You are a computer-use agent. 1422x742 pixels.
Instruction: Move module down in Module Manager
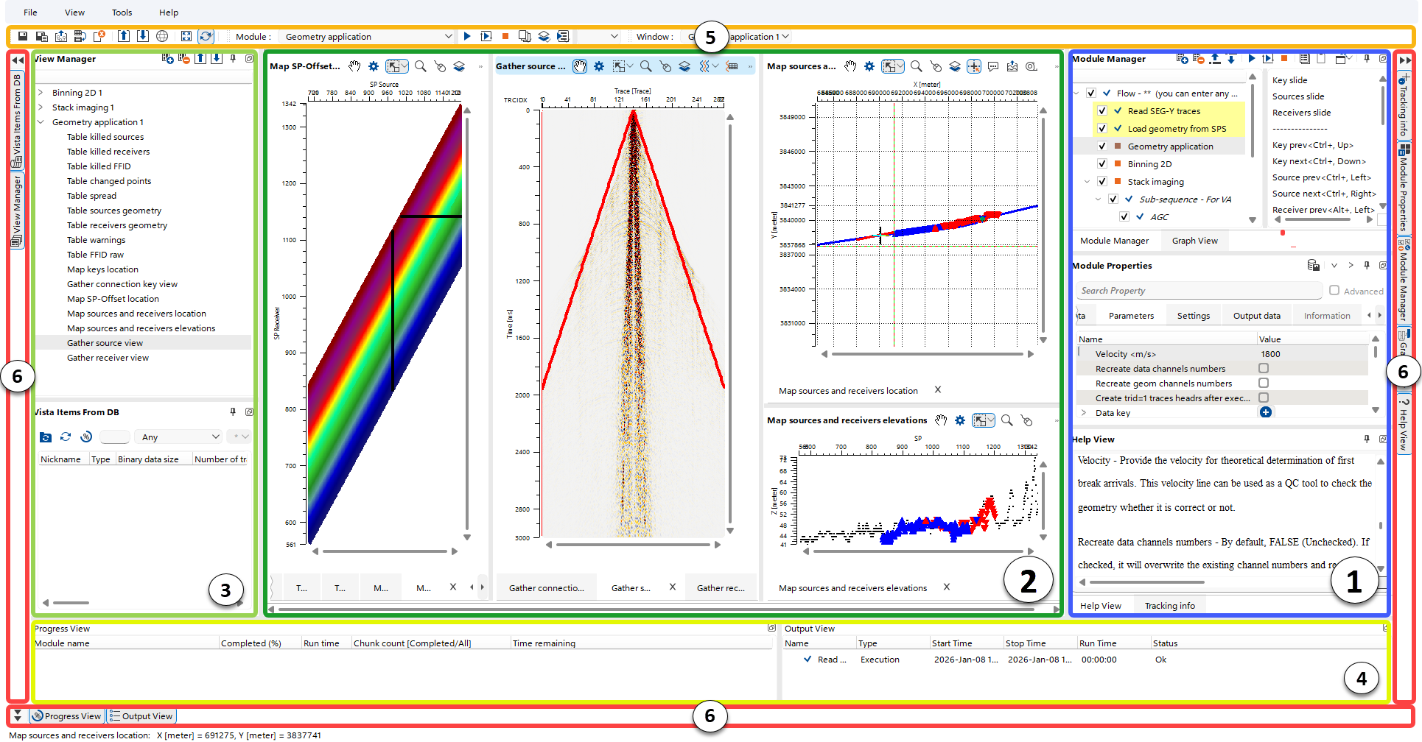pyautogui.click(x=1231, y=59)
